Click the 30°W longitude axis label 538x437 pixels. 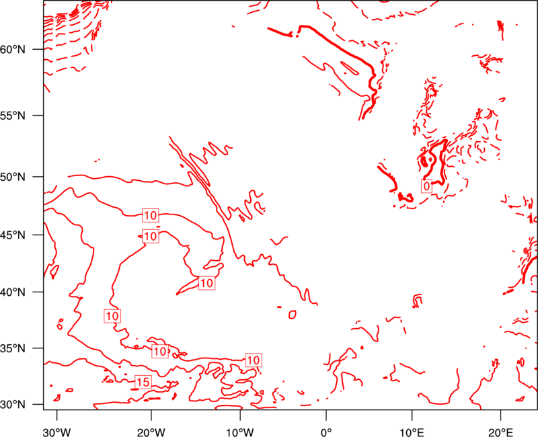57,432
